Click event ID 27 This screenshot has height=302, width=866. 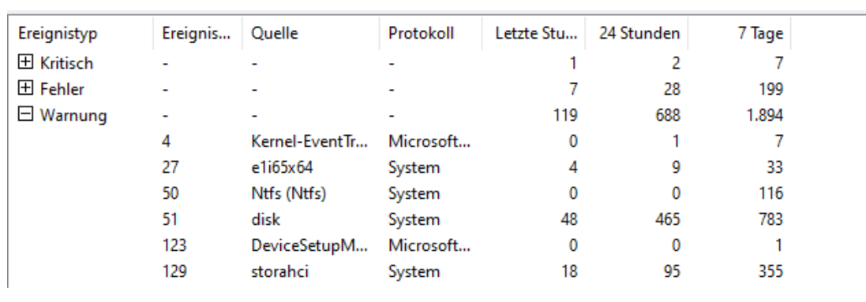pos(170,167)
